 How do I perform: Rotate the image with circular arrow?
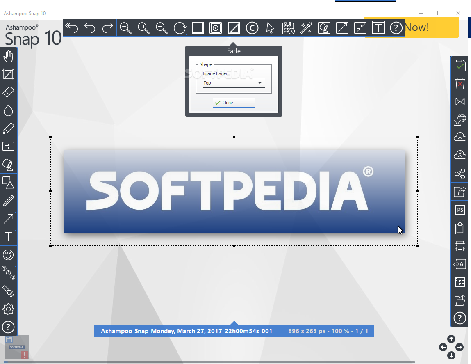(180, 28)
